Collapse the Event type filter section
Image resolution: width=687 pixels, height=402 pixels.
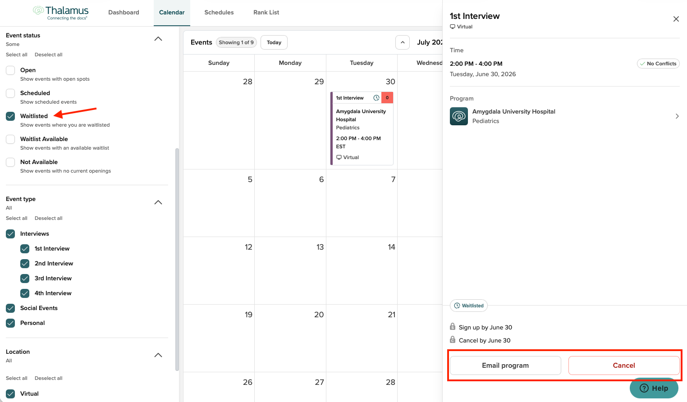click(158, 202)
